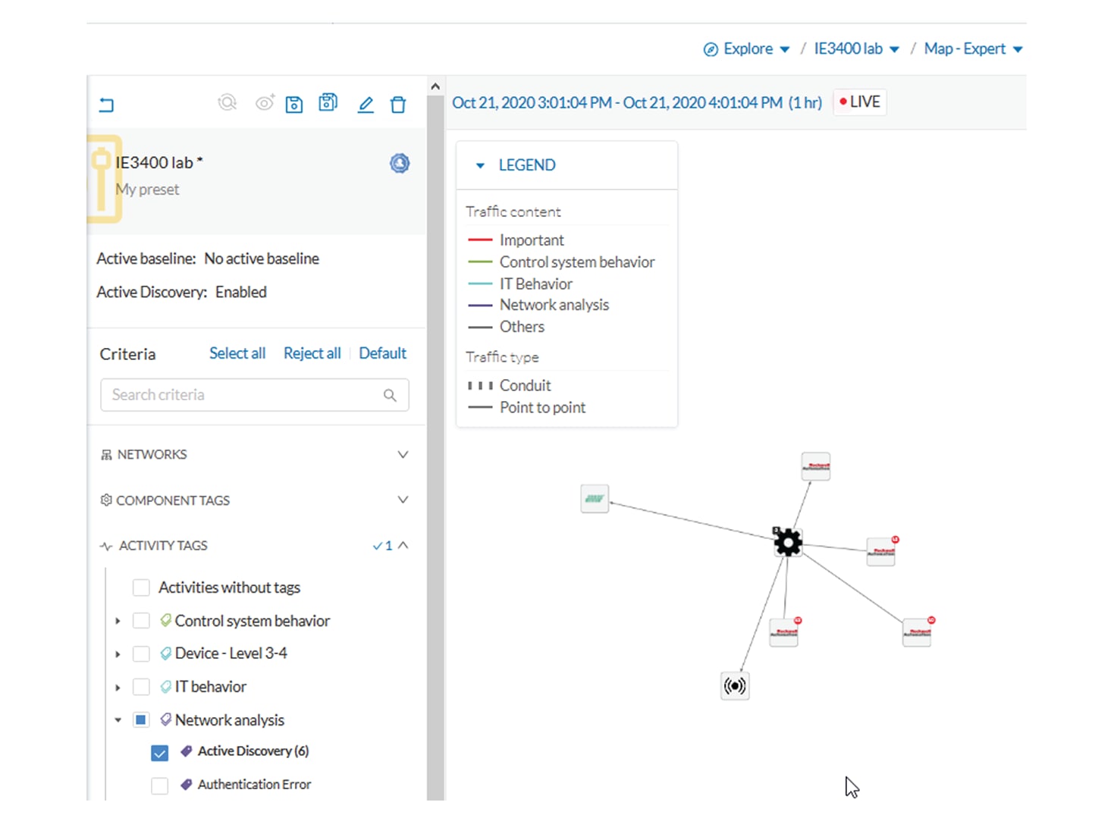Viewport: 1114px width, 821px height.
Task: Click the criteria panel vertical scrollbar track
Action: pyautogui.click(x=435, y=447)
